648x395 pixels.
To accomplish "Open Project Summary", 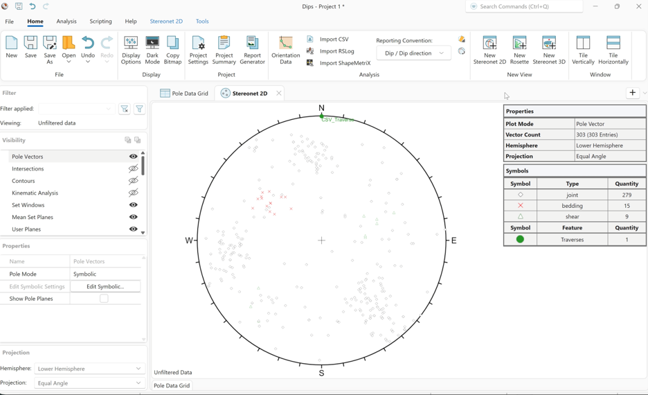I will [x=224, y=49].
